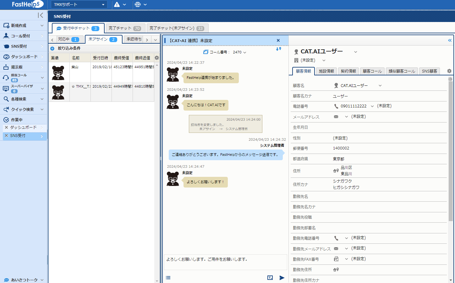Select the 契約情報 tab
This screenshot has height=283, width=455.
[x=348, y=71]
